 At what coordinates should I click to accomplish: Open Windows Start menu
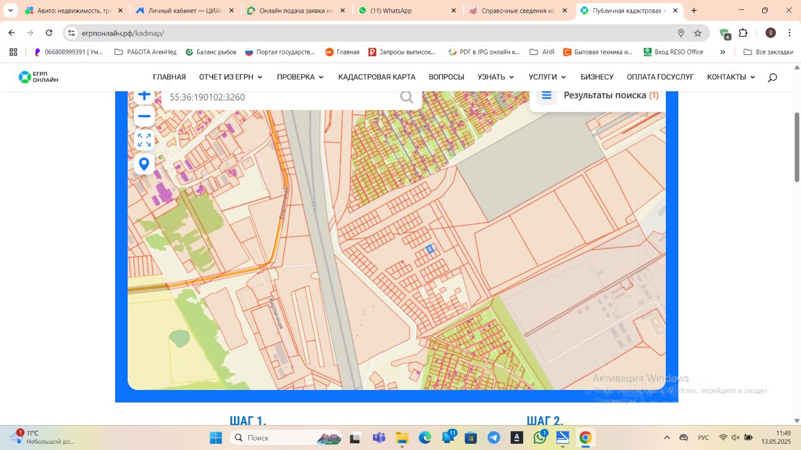[215, 437]
